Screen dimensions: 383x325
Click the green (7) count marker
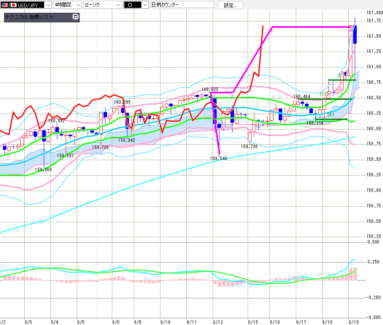(x=342, y=75)
